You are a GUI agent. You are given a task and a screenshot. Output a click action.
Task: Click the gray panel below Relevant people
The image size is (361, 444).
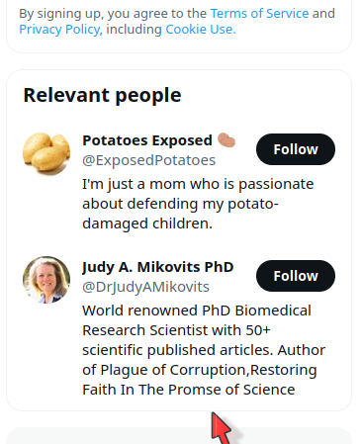click(179, 436)
